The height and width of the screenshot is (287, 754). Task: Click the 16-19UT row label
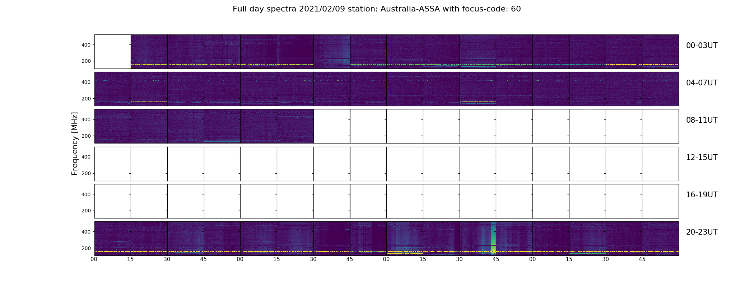pos(702,195)
